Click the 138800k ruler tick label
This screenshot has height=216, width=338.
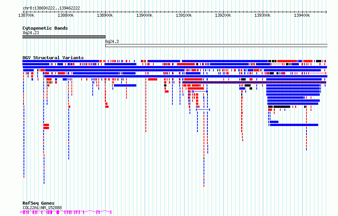click(x=66, y=15)
